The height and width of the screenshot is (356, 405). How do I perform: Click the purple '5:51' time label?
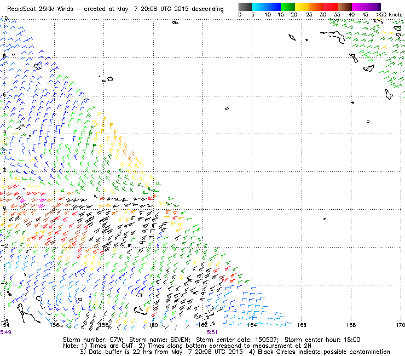click(x=212, y=332)
